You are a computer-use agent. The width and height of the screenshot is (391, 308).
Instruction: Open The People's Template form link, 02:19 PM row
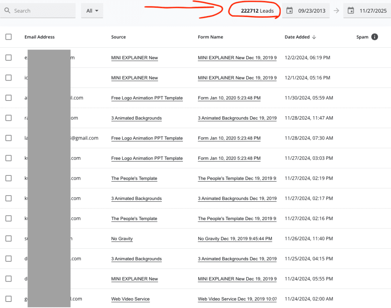tap(237, 178)
